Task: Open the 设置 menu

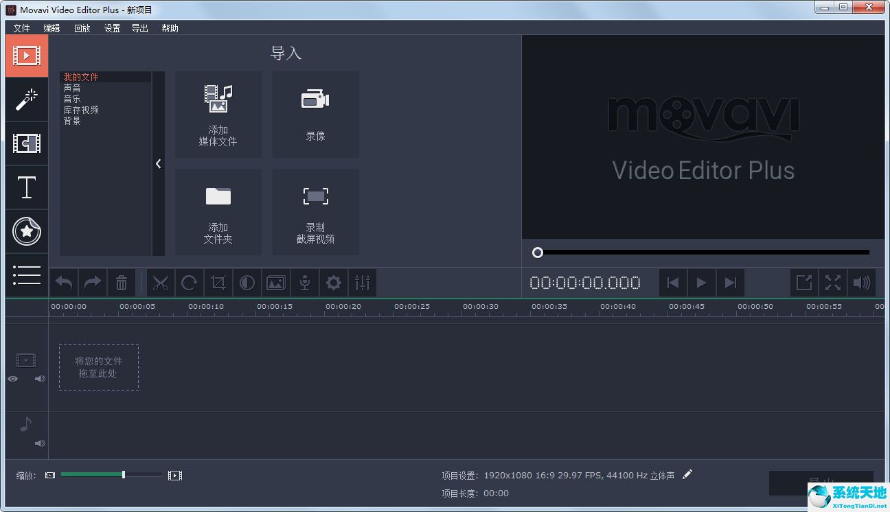Action: click(x=113, y=28)
